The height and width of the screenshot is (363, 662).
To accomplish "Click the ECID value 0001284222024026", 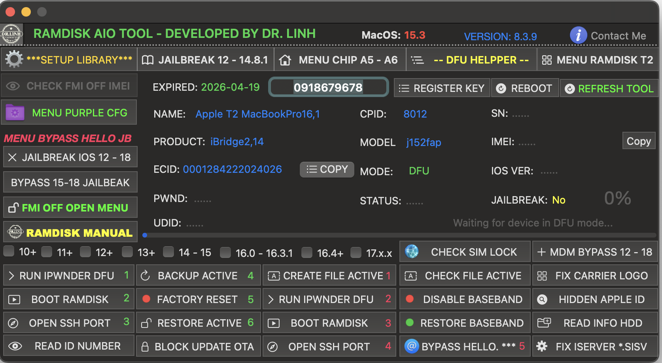I will click(x=232, y=169).
